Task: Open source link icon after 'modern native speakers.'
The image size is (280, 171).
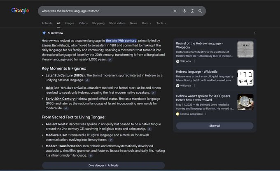Action: (x=153, y=93)
